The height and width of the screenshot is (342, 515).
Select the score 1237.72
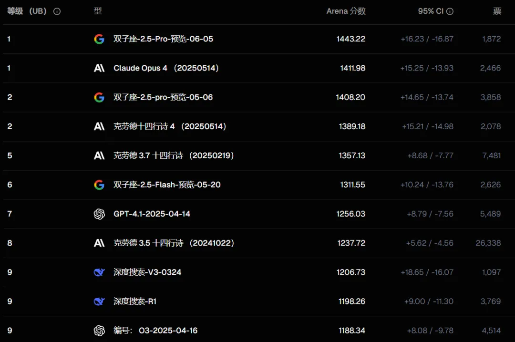coord(351,243)
